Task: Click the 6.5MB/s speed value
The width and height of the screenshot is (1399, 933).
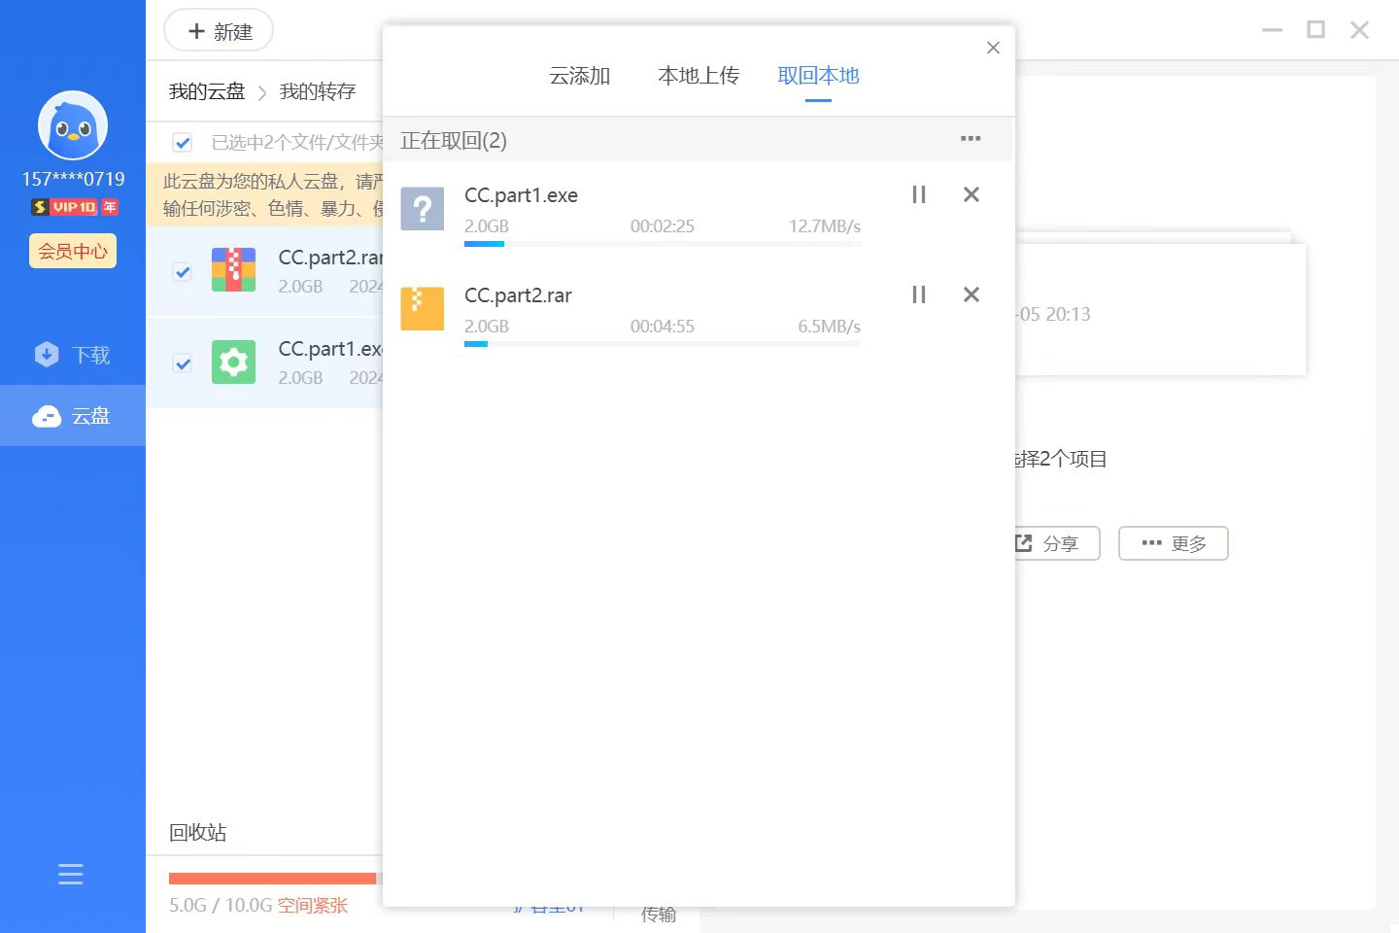Action: (x=830, y=327)
